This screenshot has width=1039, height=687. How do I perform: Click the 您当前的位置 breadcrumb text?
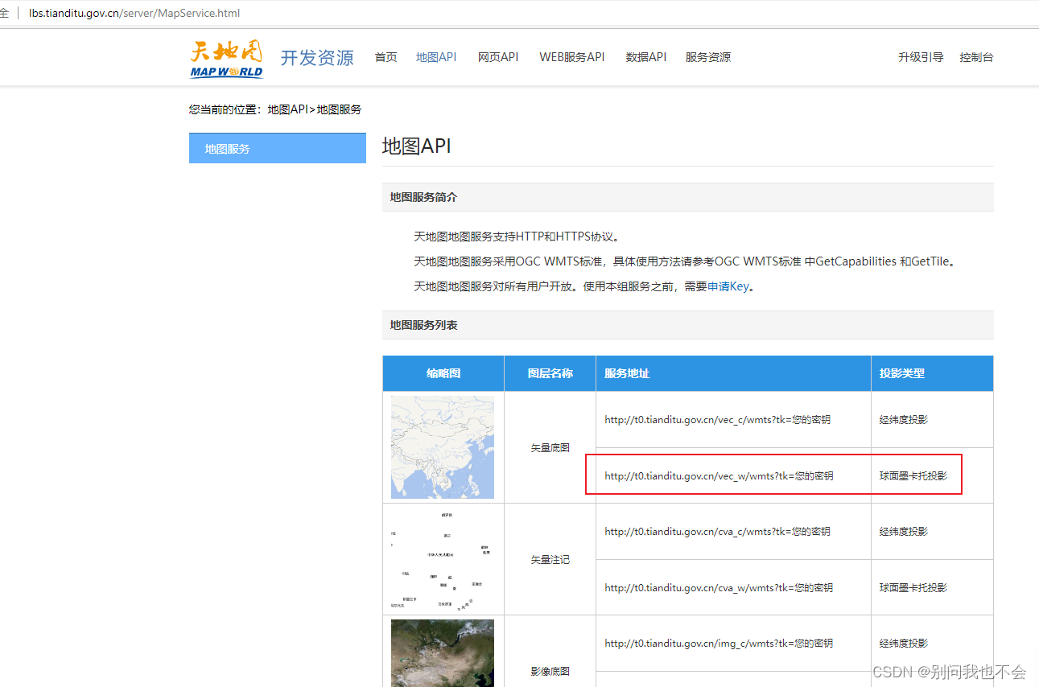coord(275,109)
